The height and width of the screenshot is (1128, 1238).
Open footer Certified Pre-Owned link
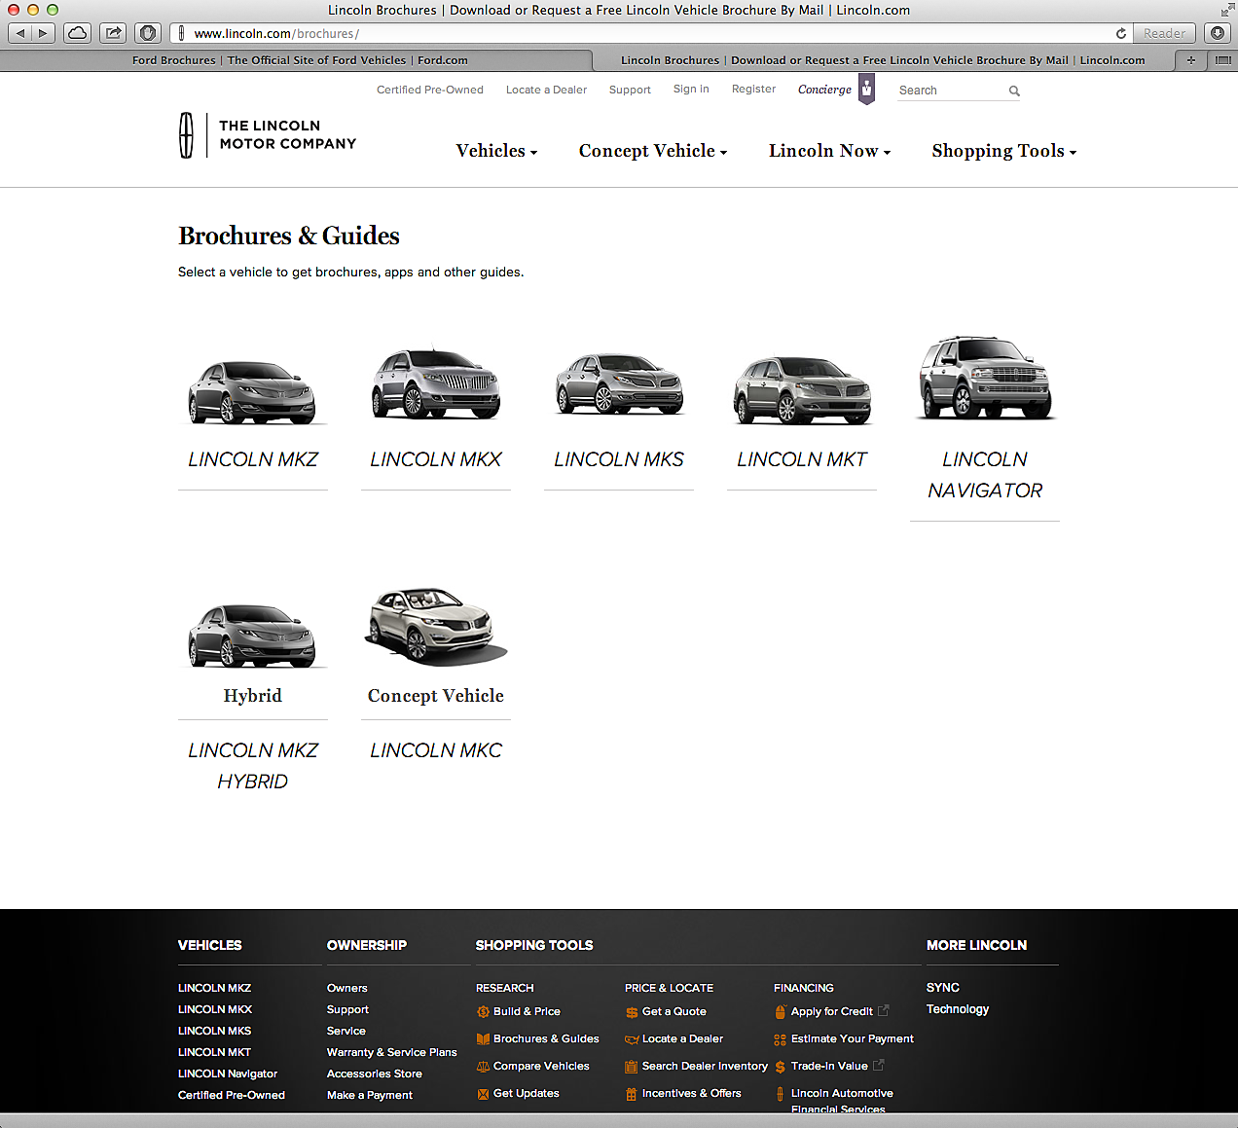tap(232, 1095)
